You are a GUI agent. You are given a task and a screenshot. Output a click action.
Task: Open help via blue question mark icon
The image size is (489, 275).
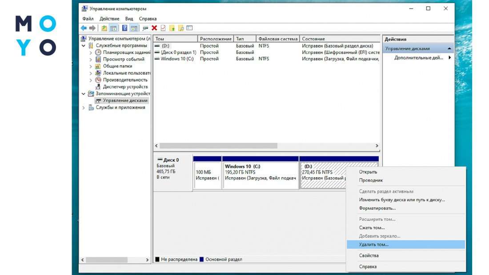[x=125, y=28]
